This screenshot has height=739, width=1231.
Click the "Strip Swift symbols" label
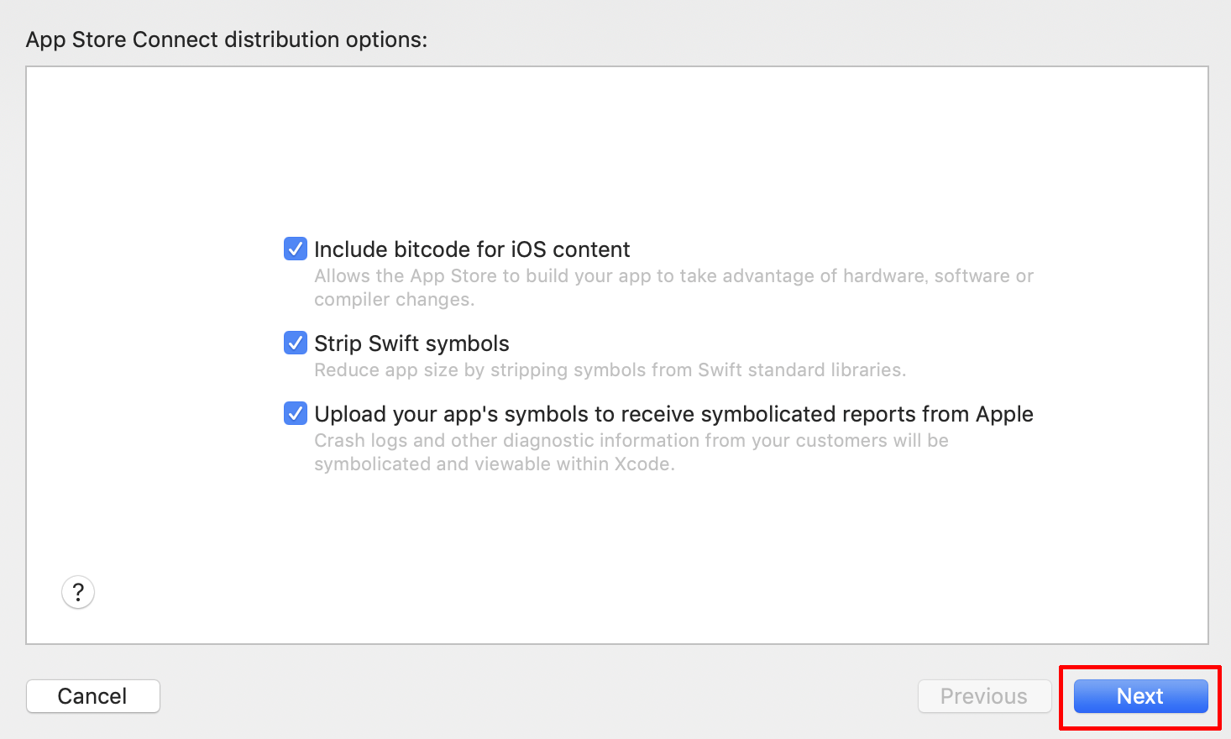(411, 343)
